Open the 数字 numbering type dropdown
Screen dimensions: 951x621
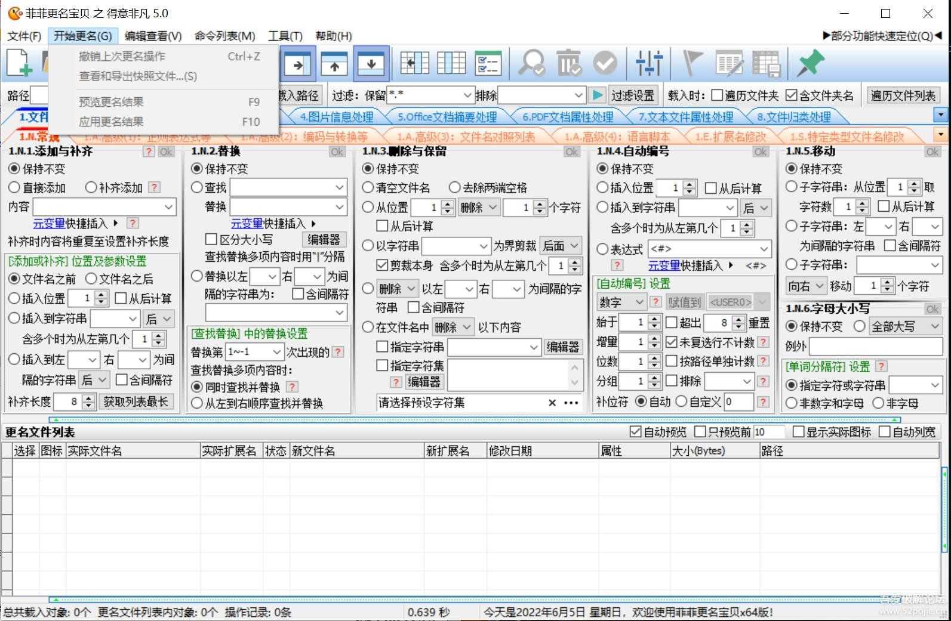point(621,302)
